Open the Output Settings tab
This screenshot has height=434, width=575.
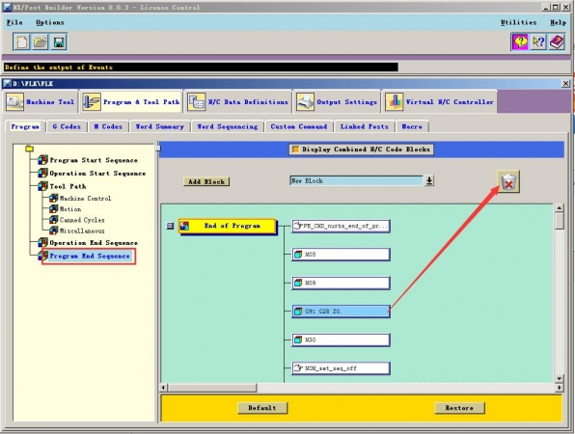337,102
